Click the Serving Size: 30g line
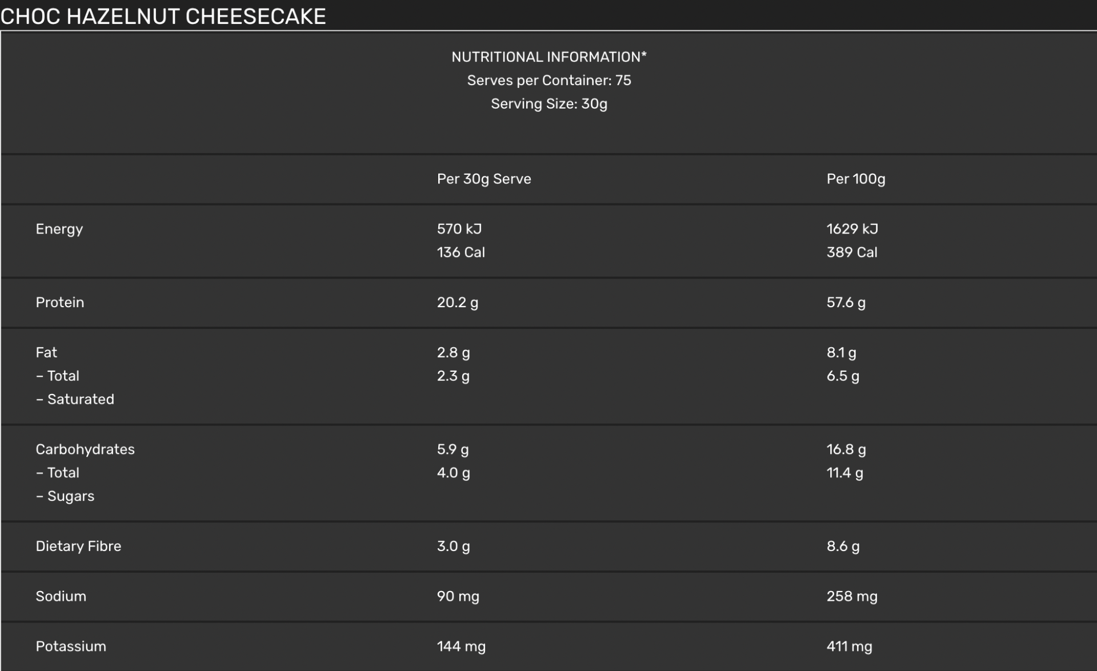The image size is (1097, 671). [549, 104]
